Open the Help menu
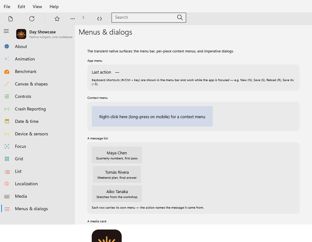 tap(54, 7)
